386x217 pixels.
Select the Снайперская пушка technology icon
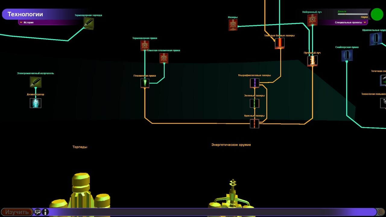coord(347,55)
